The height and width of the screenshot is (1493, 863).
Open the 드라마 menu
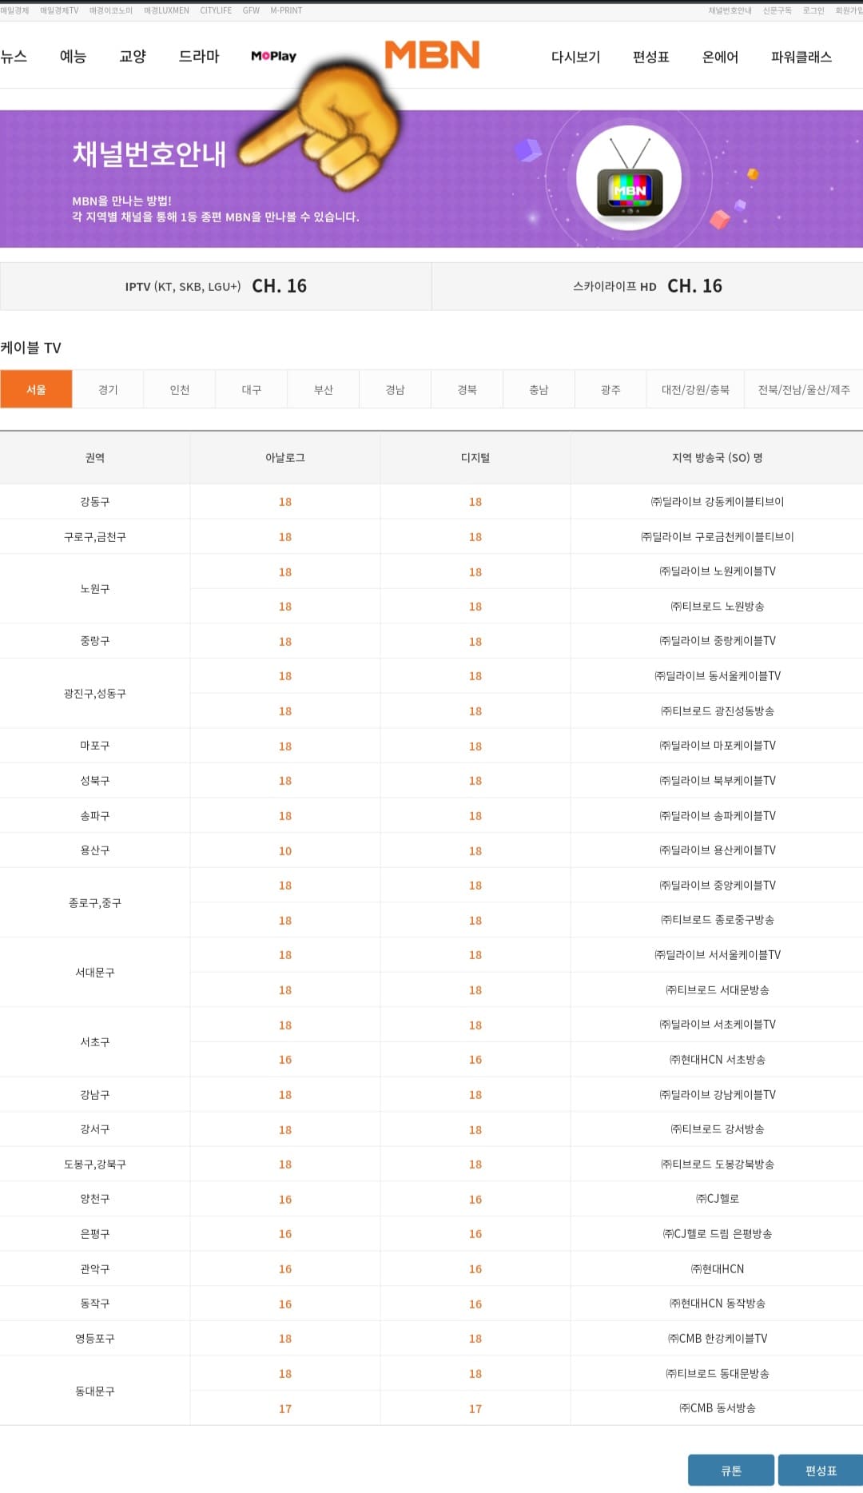pyautogui.click(x=199, y=56)
